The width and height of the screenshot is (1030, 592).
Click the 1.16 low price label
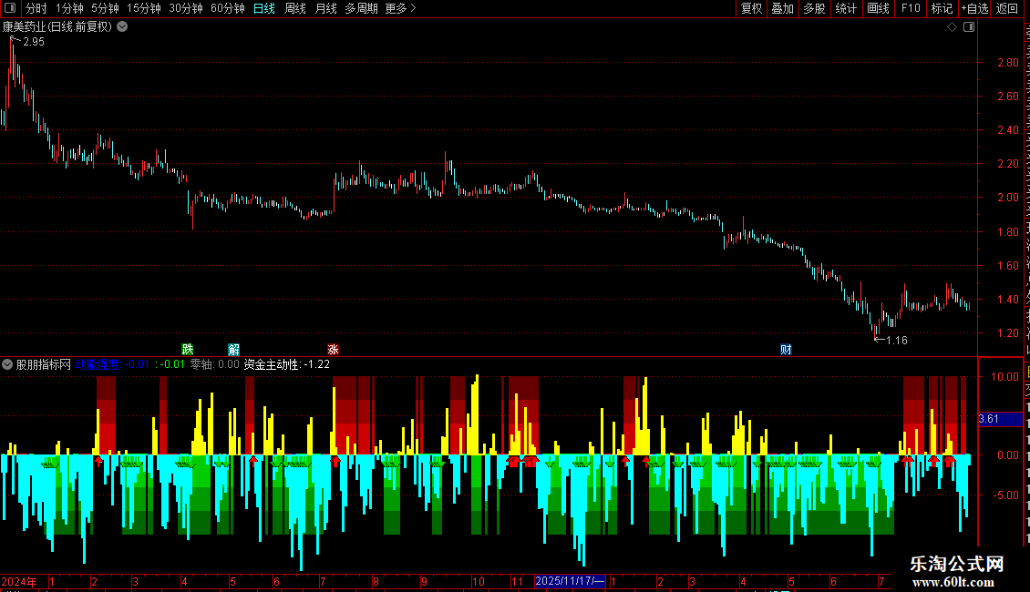click(897, 340)
